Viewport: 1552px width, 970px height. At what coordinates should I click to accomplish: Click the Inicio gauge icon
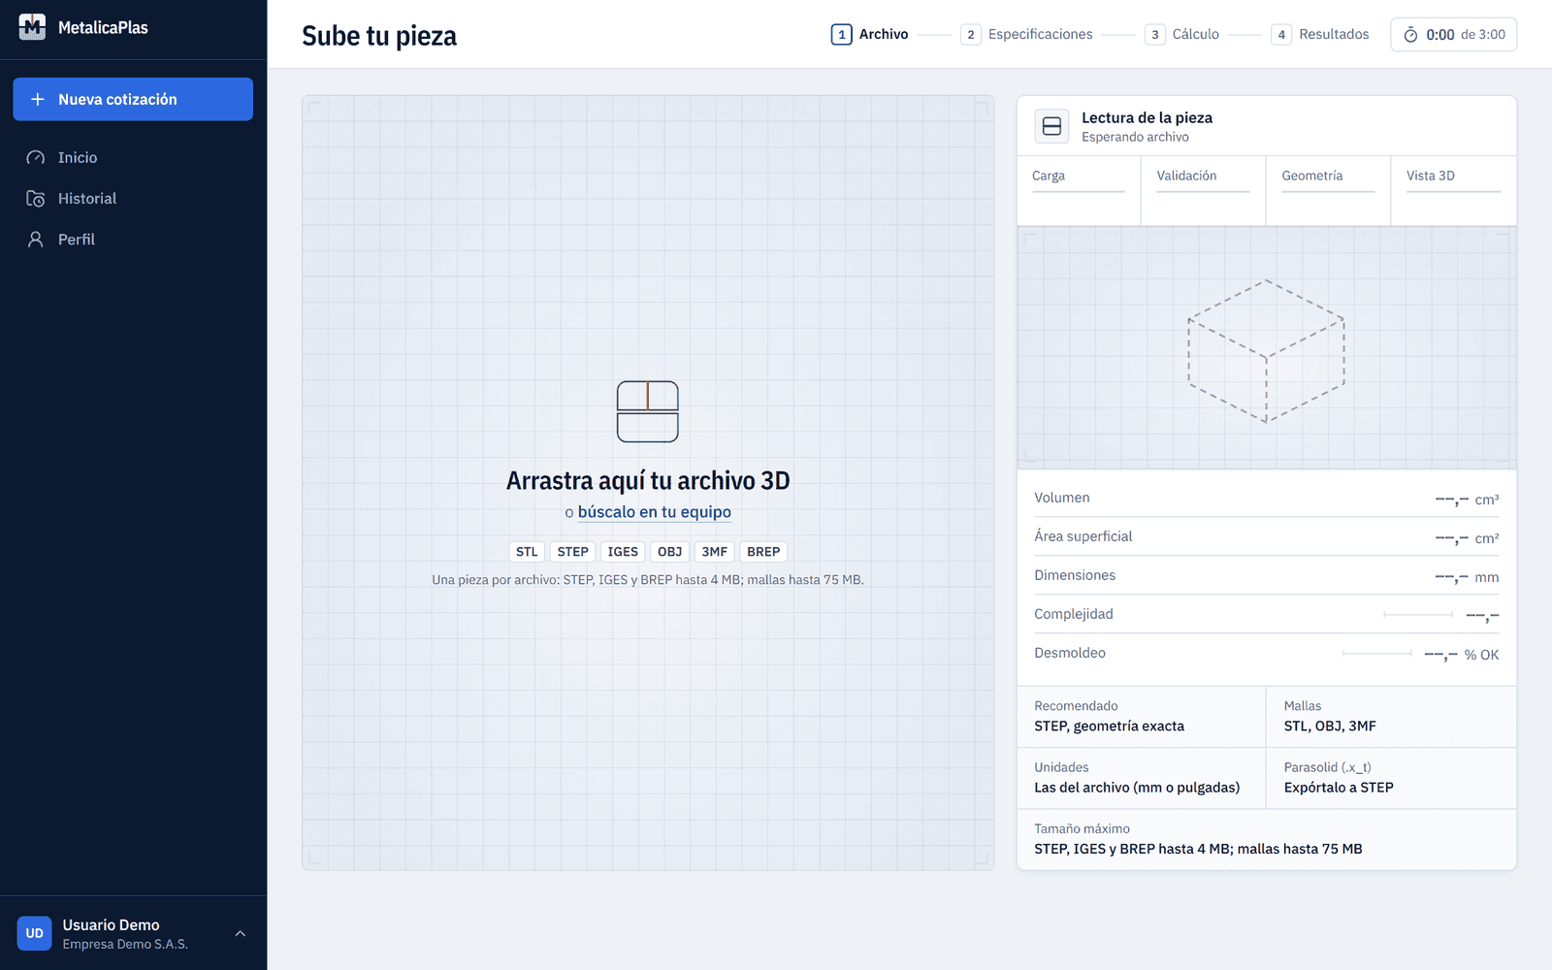[x=36, y=157]
